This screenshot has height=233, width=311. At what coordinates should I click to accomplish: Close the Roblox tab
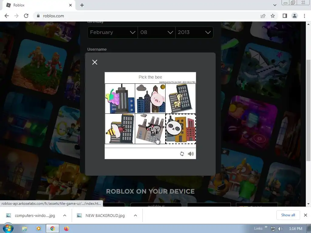coord(70,5)
